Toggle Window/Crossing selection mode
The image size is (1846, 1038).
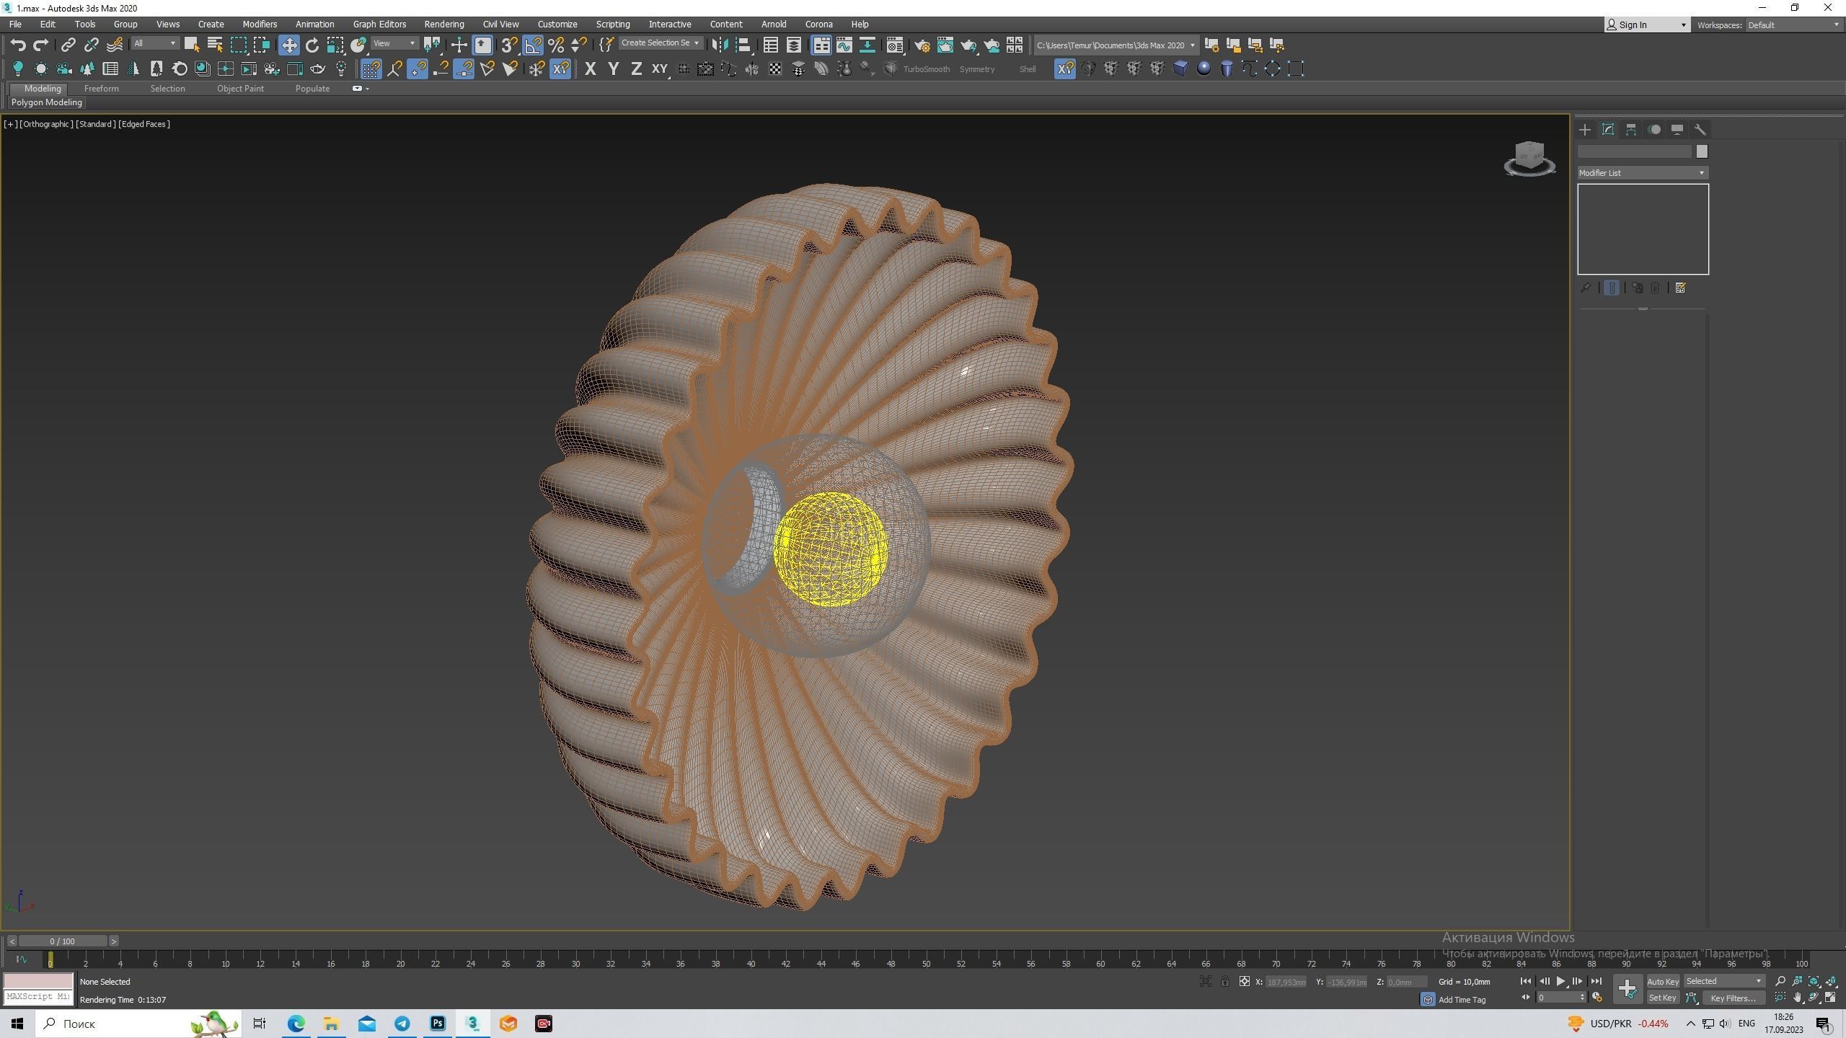(x=262, y=45)
